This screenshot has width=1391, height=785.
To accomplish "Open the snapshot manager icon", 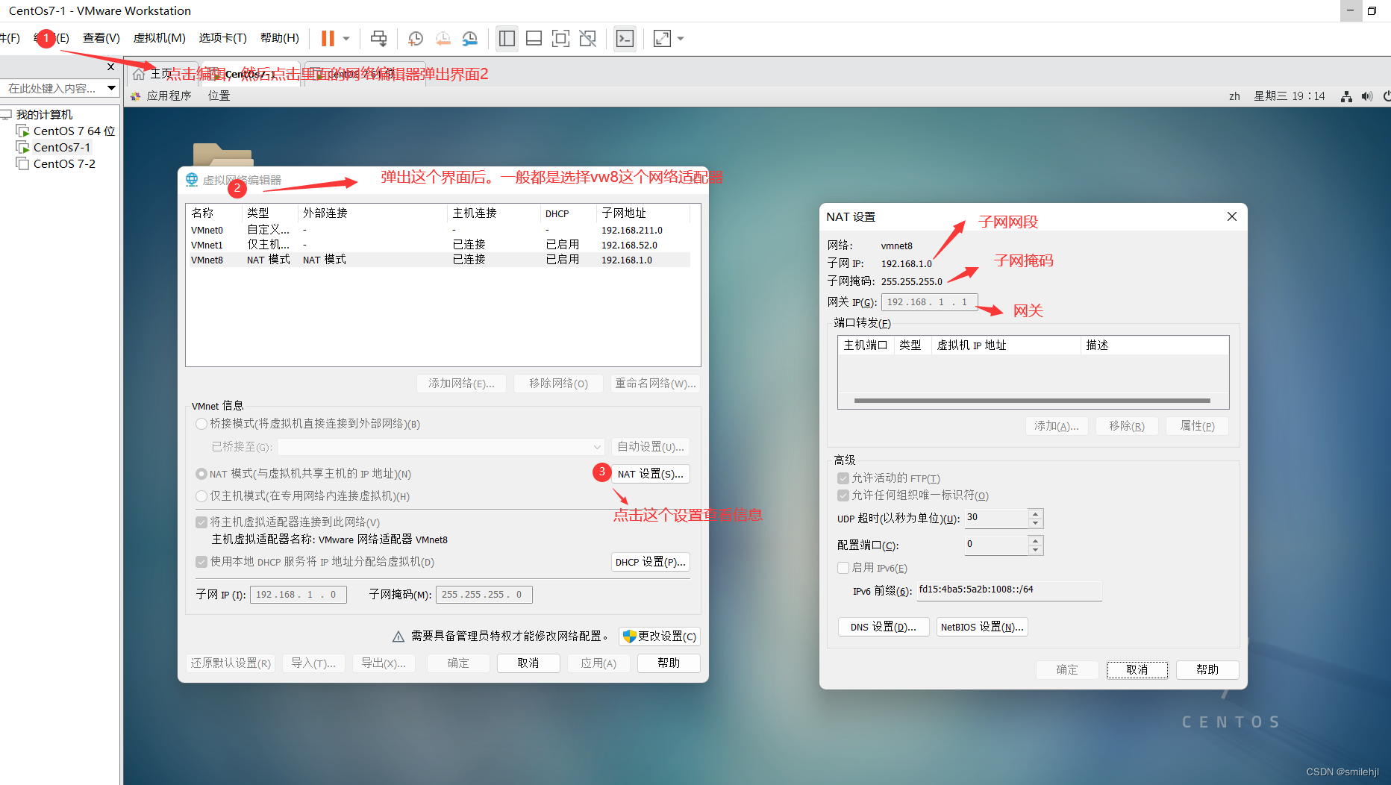I will tap(469, 39).
